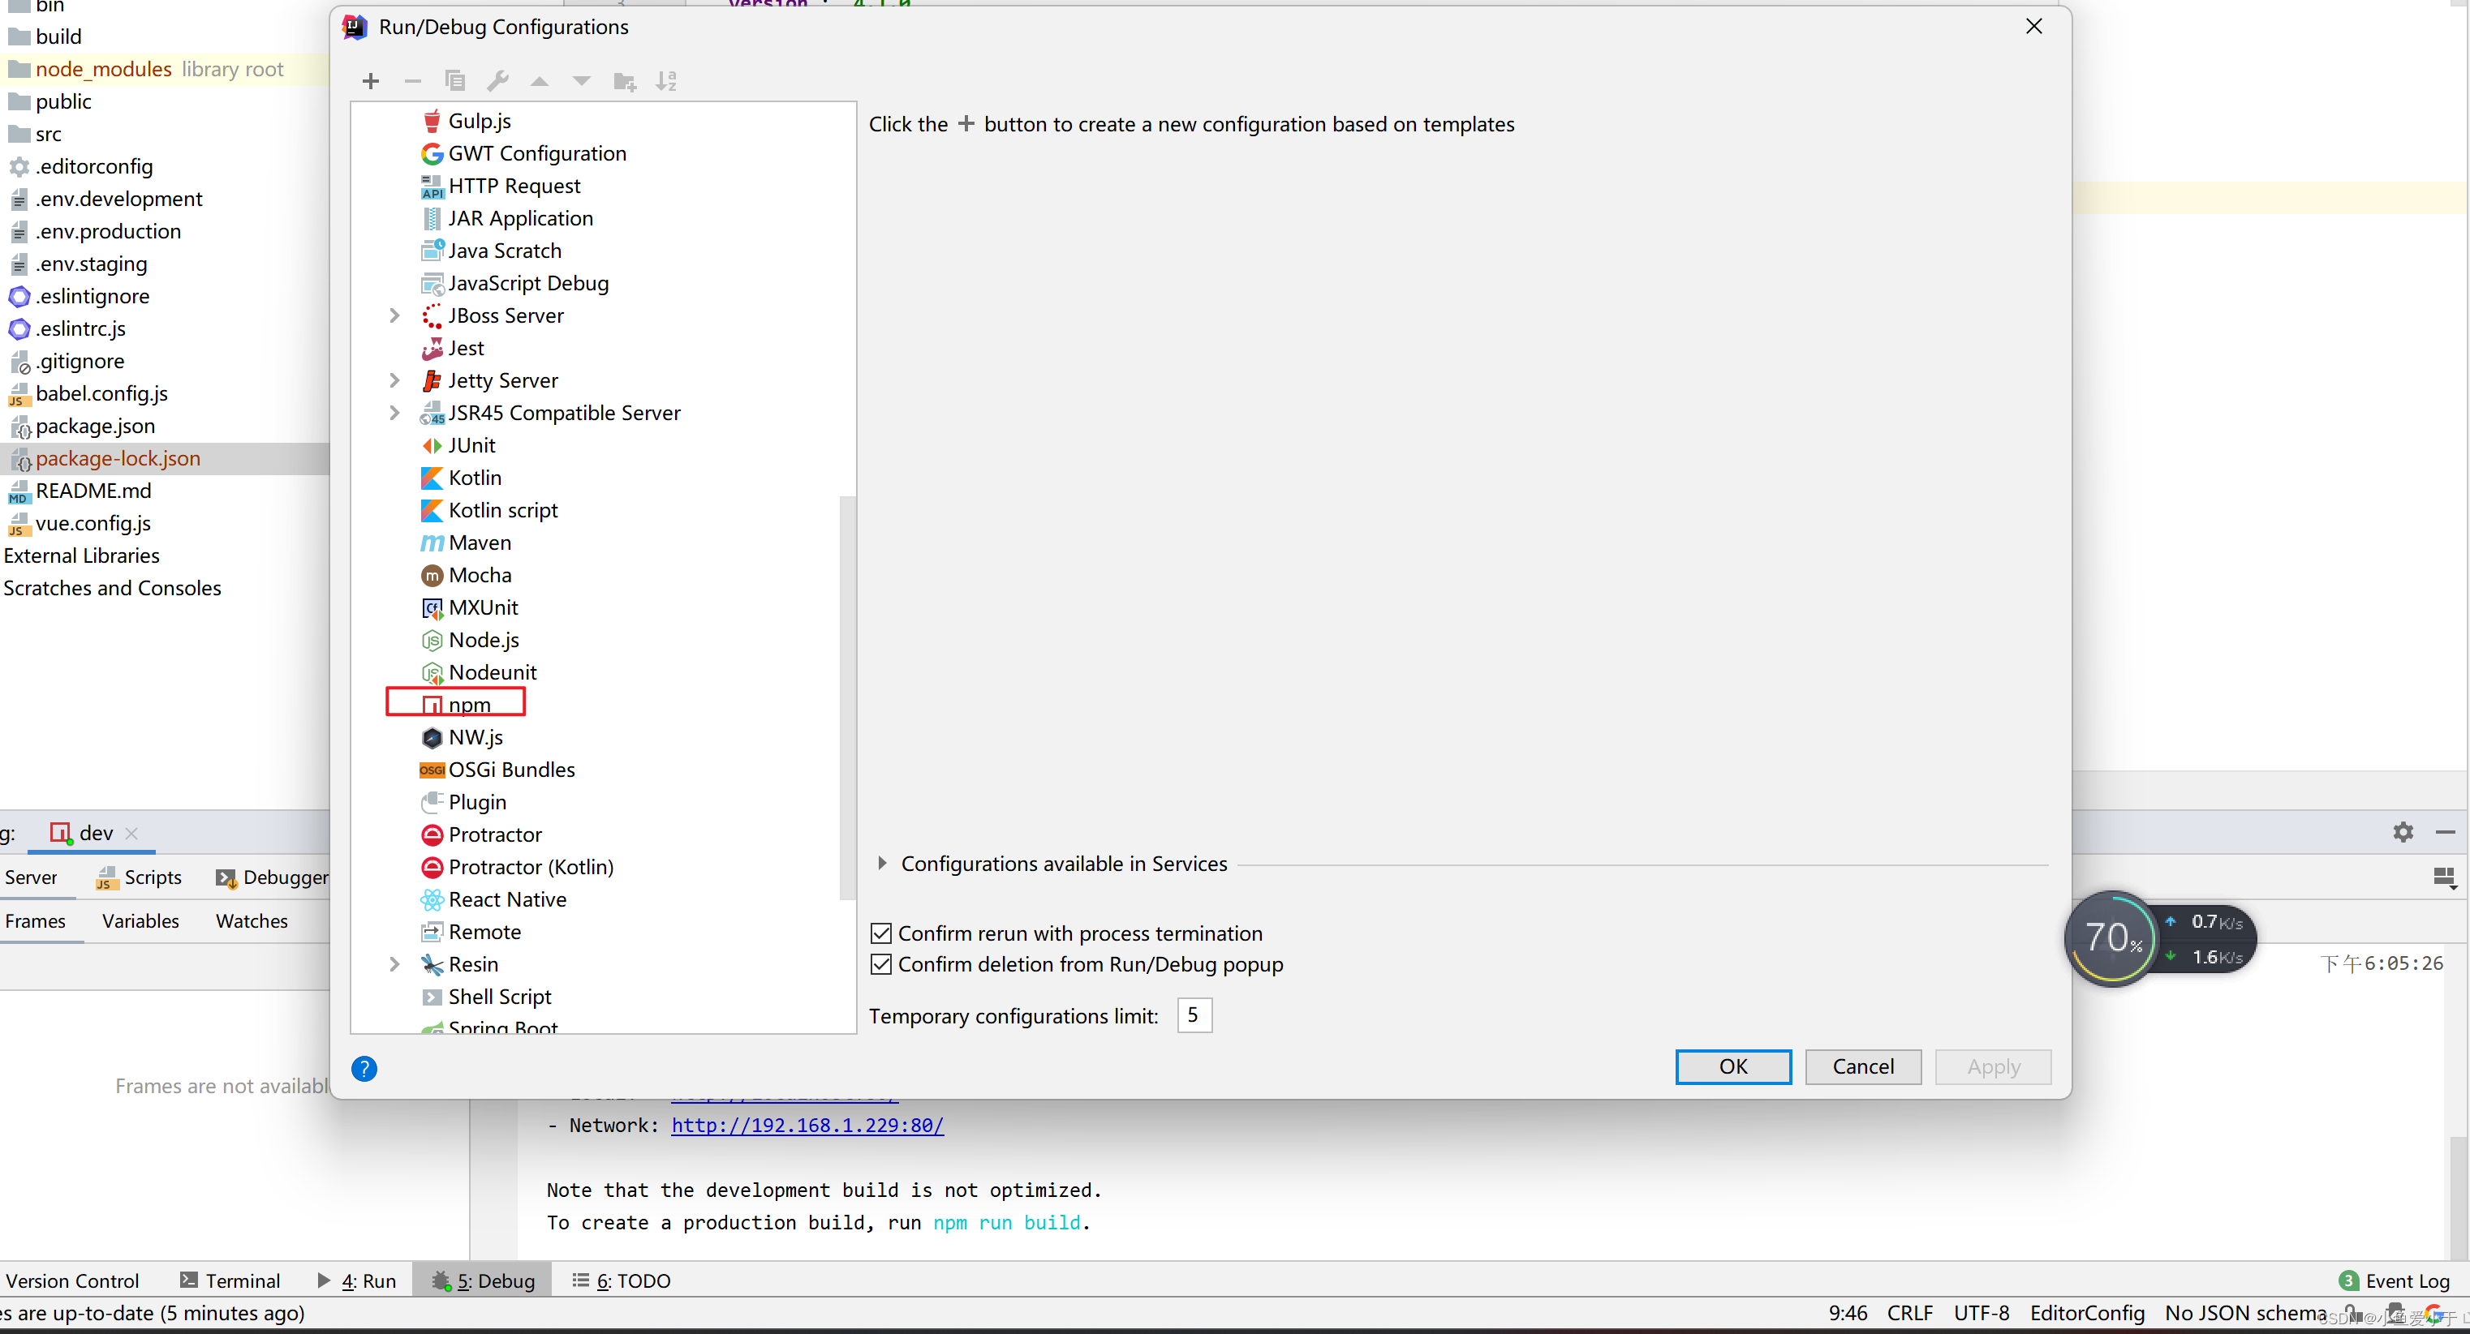The width and height of the screenshot is (2470, 1334).
Task: Click the Cancel button
Action: [1862, 1066]
